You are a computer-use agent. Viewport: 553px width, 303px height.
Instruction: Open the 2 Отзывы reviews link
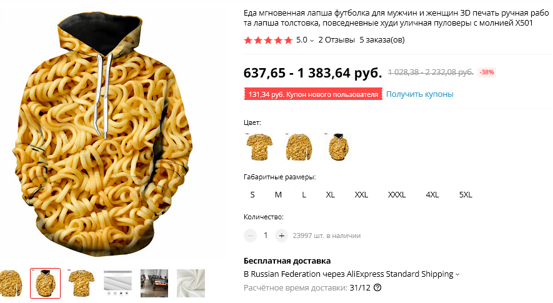point(336,40)
